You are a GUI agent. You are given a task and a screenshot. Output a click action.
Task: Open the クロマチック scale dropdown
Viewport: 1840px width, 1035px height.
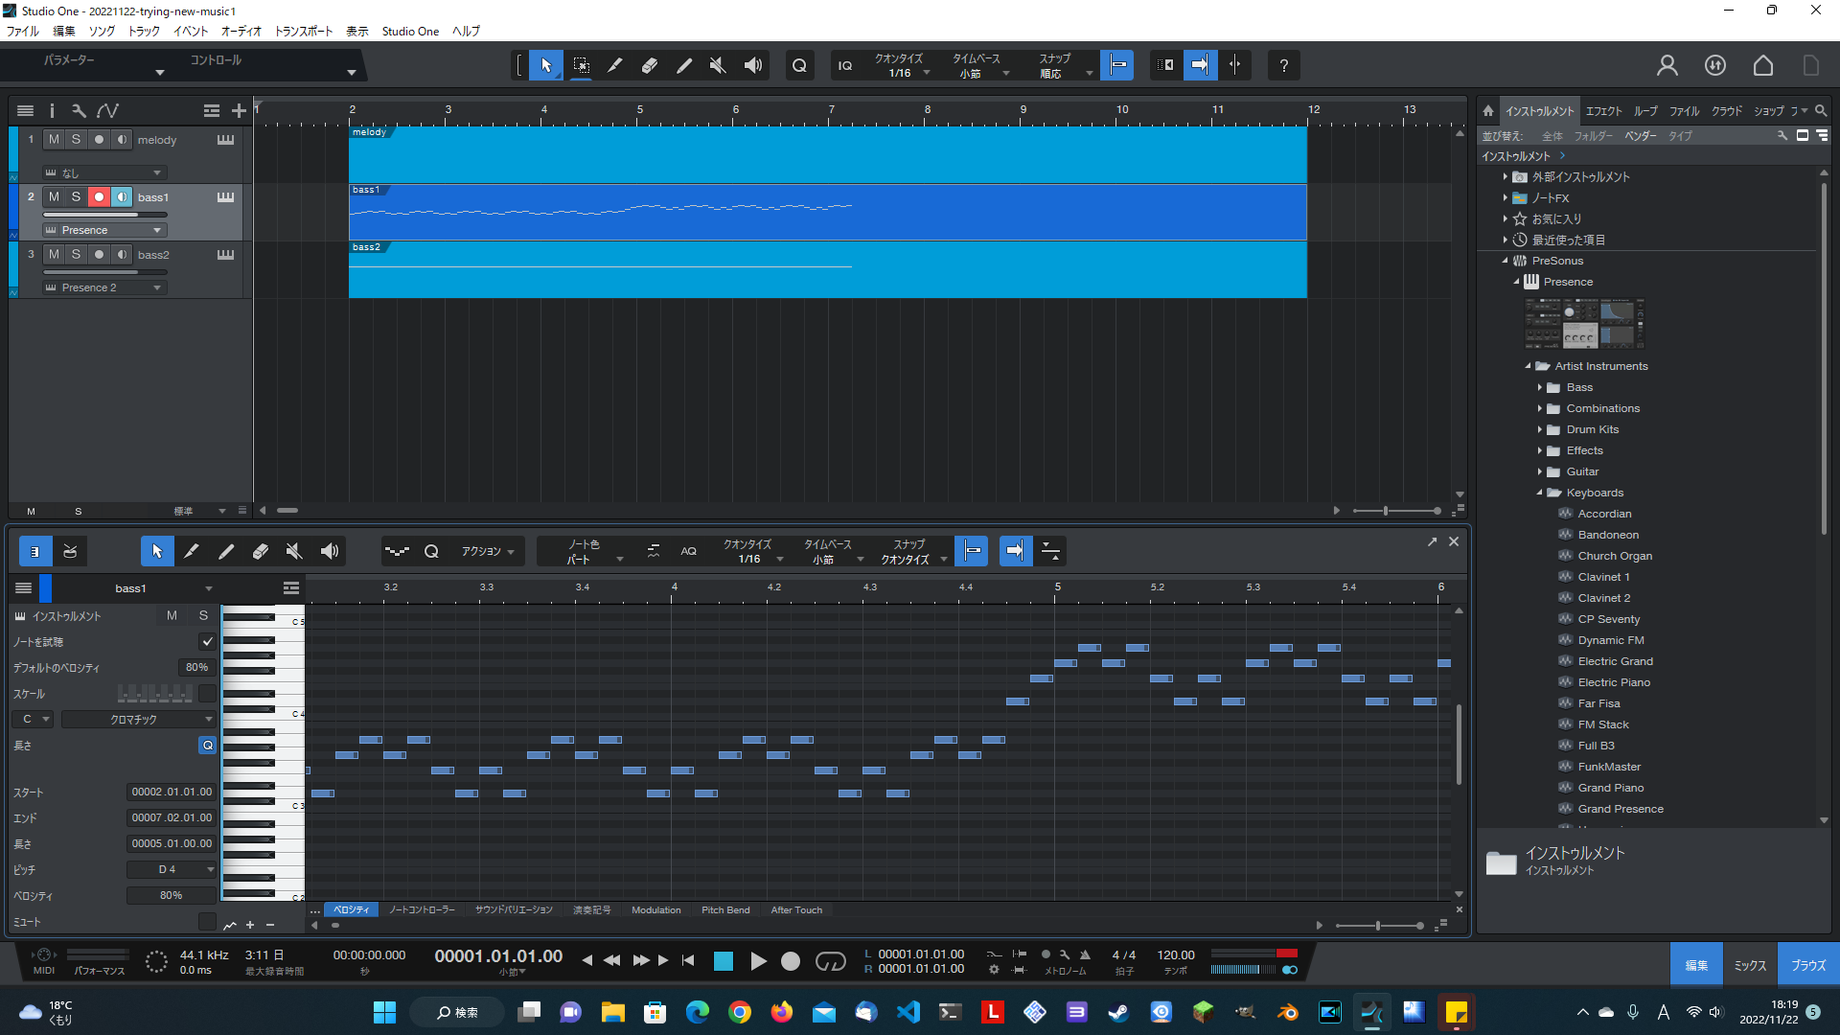pyautogui.click(x=137, y=719)
